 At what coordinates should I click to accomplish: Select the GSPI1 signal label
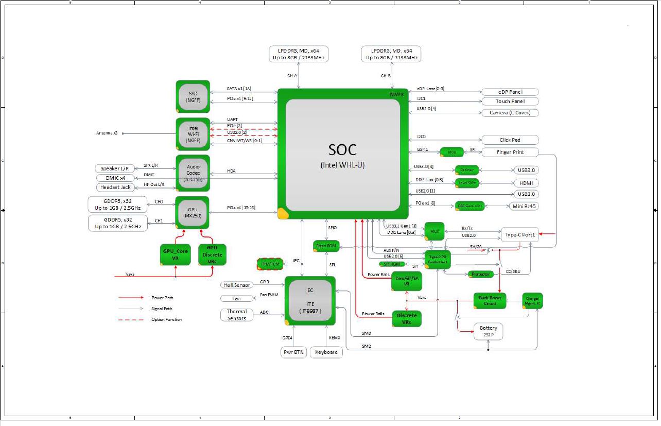423,149
